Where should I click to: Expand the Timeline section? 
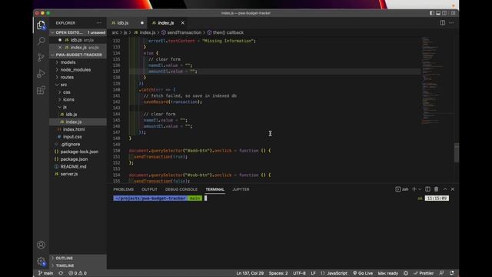coord(65,265)
